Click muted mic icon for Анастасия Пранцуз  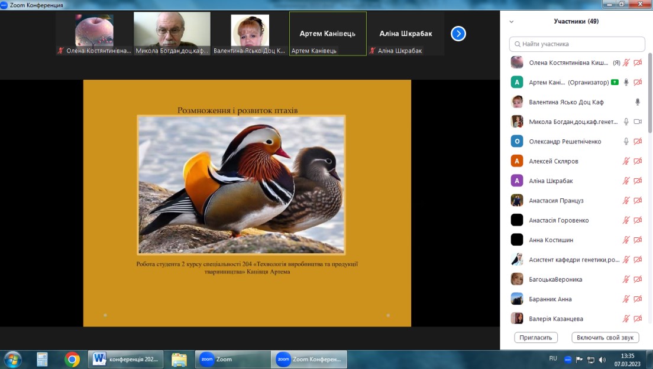coord(626,201)
